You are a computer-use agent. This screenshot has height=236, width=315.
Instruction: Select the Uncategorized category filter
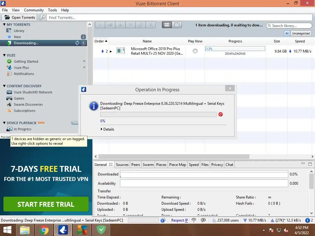301,33
